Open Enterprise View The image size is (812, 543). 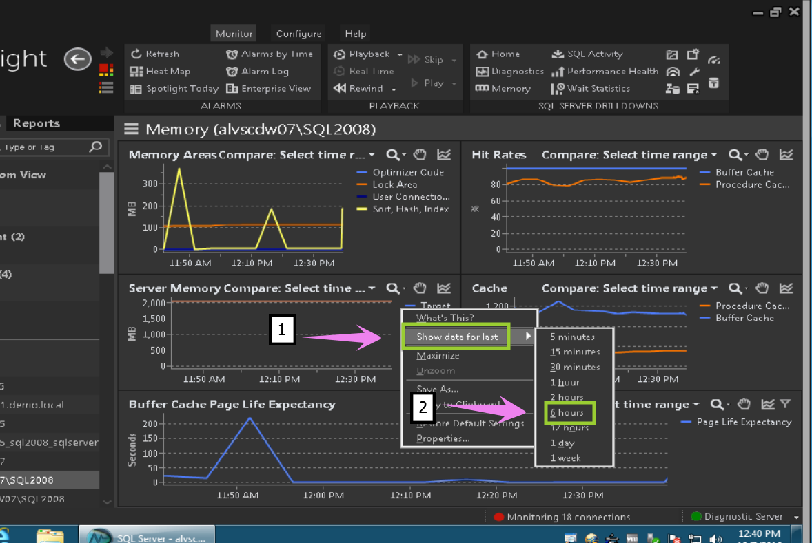tap(268, 89)
